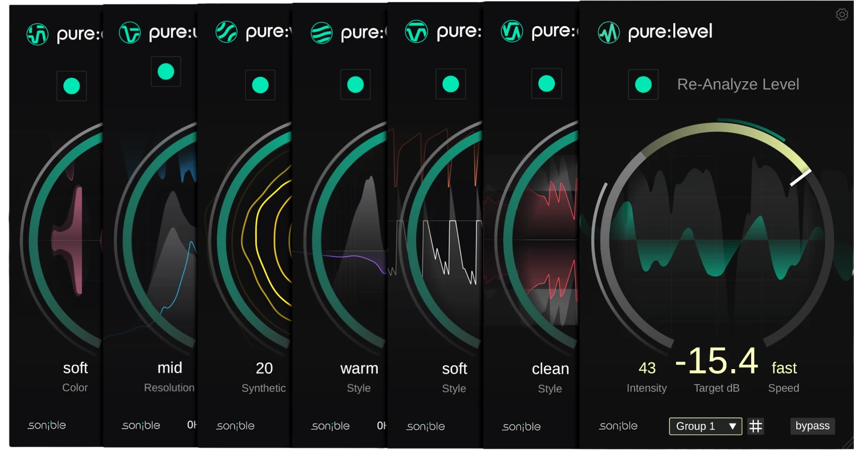Screen dimensions: 854x458
Task: Click the sonible logo under the Intensity value
Action: coord(617,426)
